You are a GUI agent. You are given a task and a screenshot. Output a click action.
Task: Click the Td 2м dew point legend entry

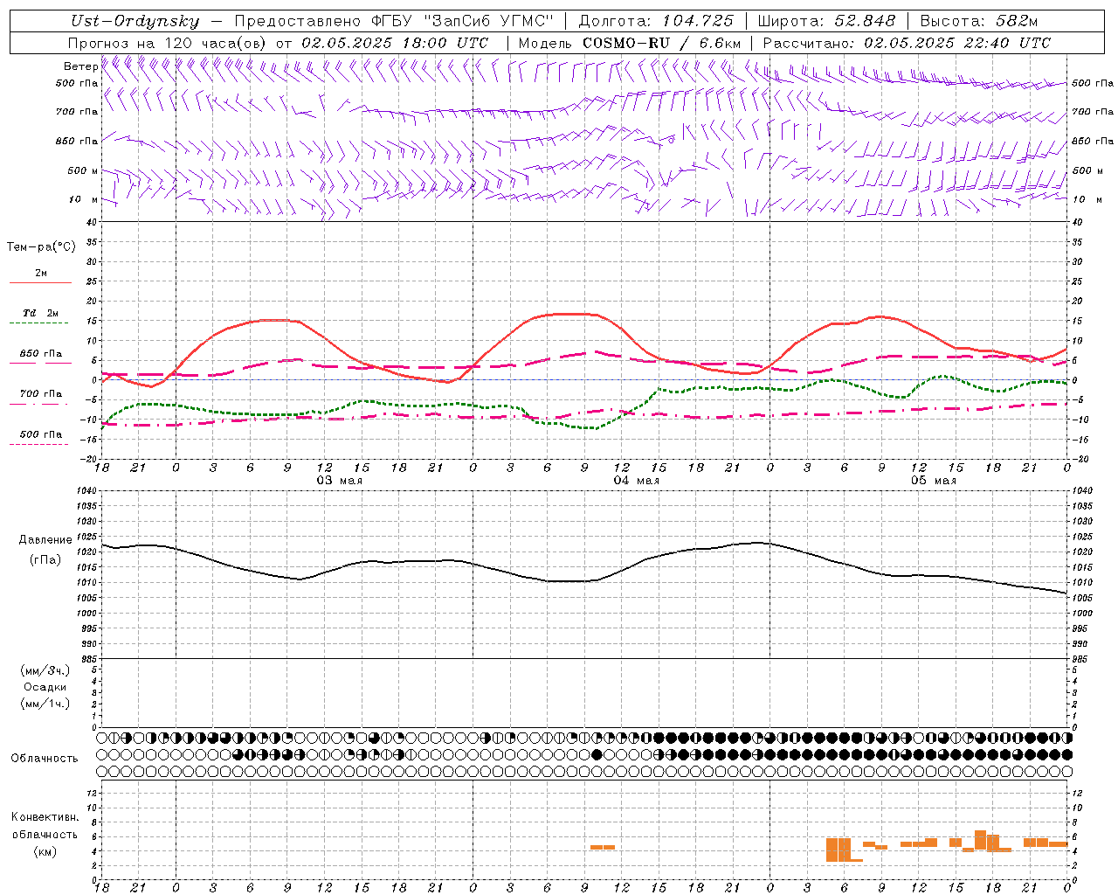(40, 313)
